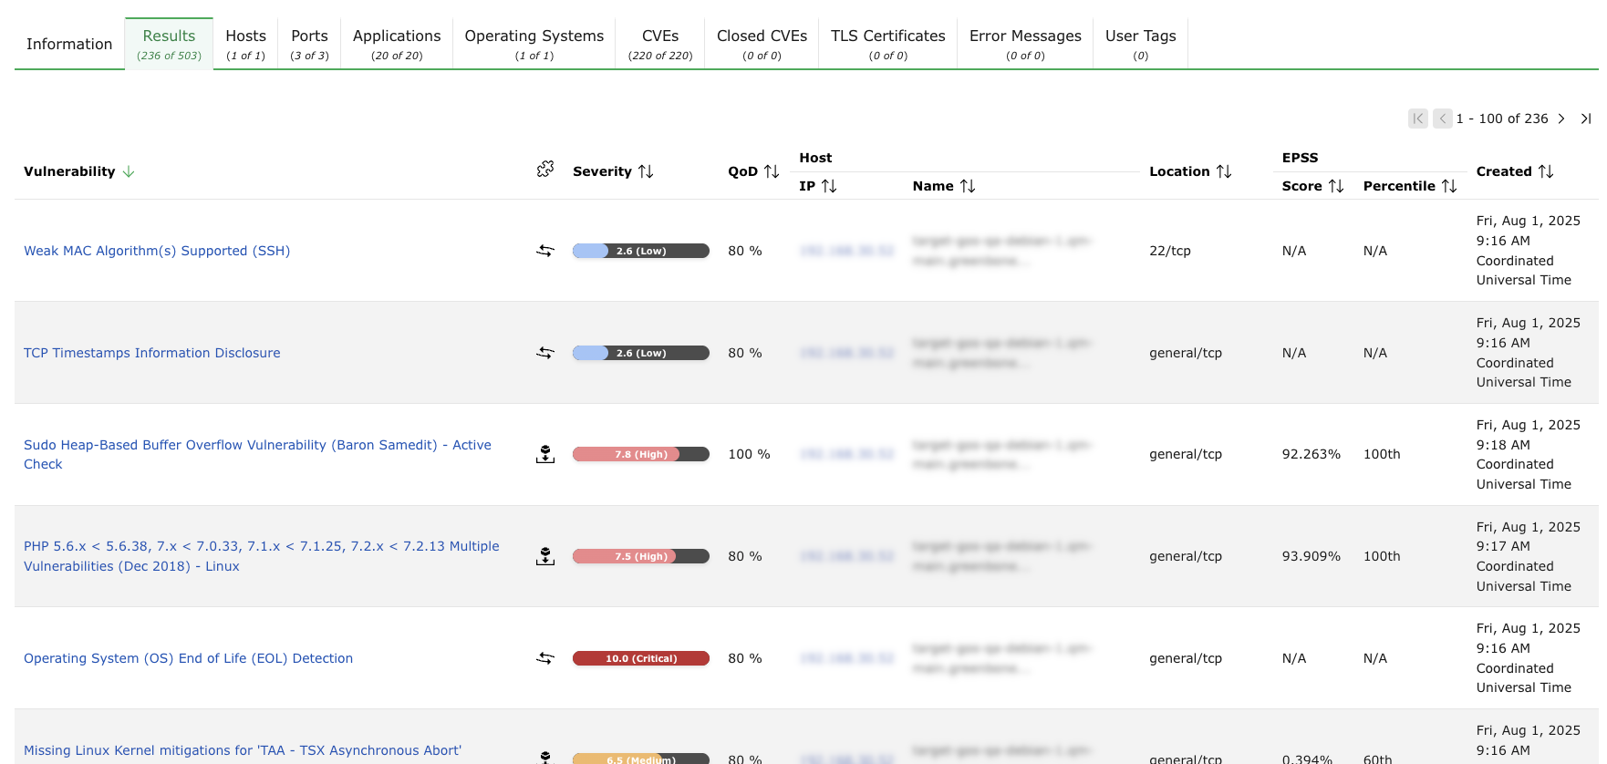Sort results by Vulnerability name arrow
The width and height of the screenshot is (1607, 764).
tap(129, 171)
